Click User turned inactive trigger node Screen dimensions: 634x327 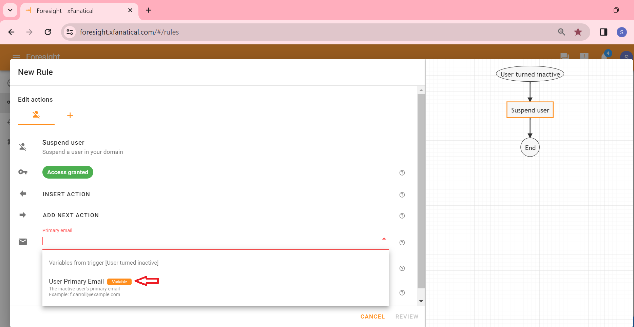click(x=530, y=74)
